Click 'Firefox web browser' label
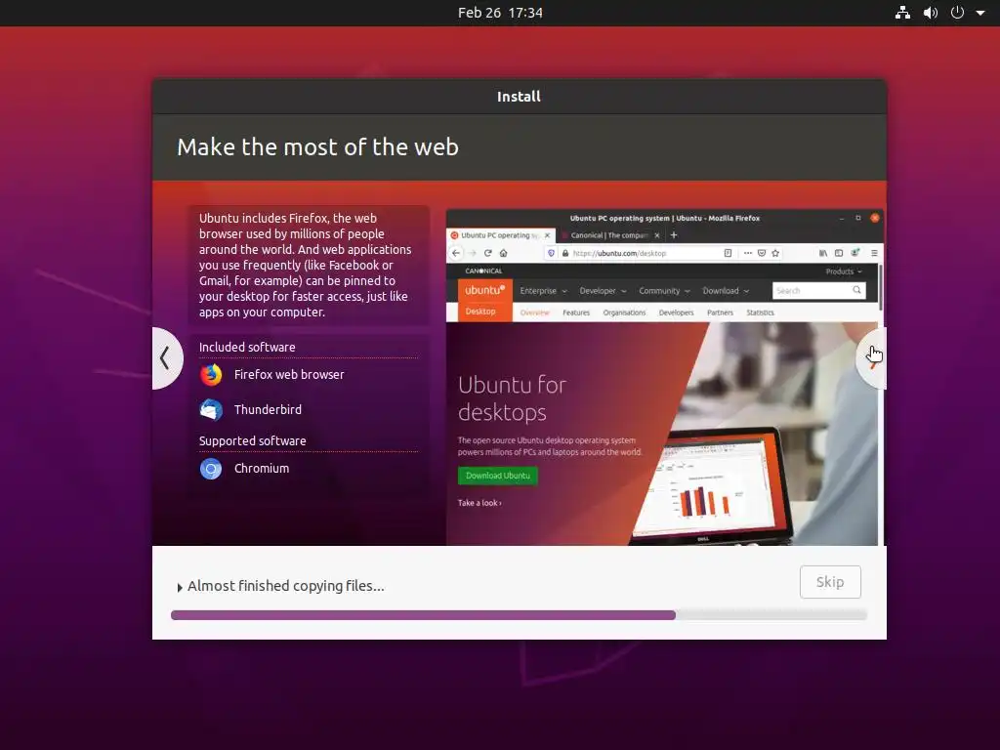The image size is (1000, 750). pyautogui.click(x=289, y=374)
